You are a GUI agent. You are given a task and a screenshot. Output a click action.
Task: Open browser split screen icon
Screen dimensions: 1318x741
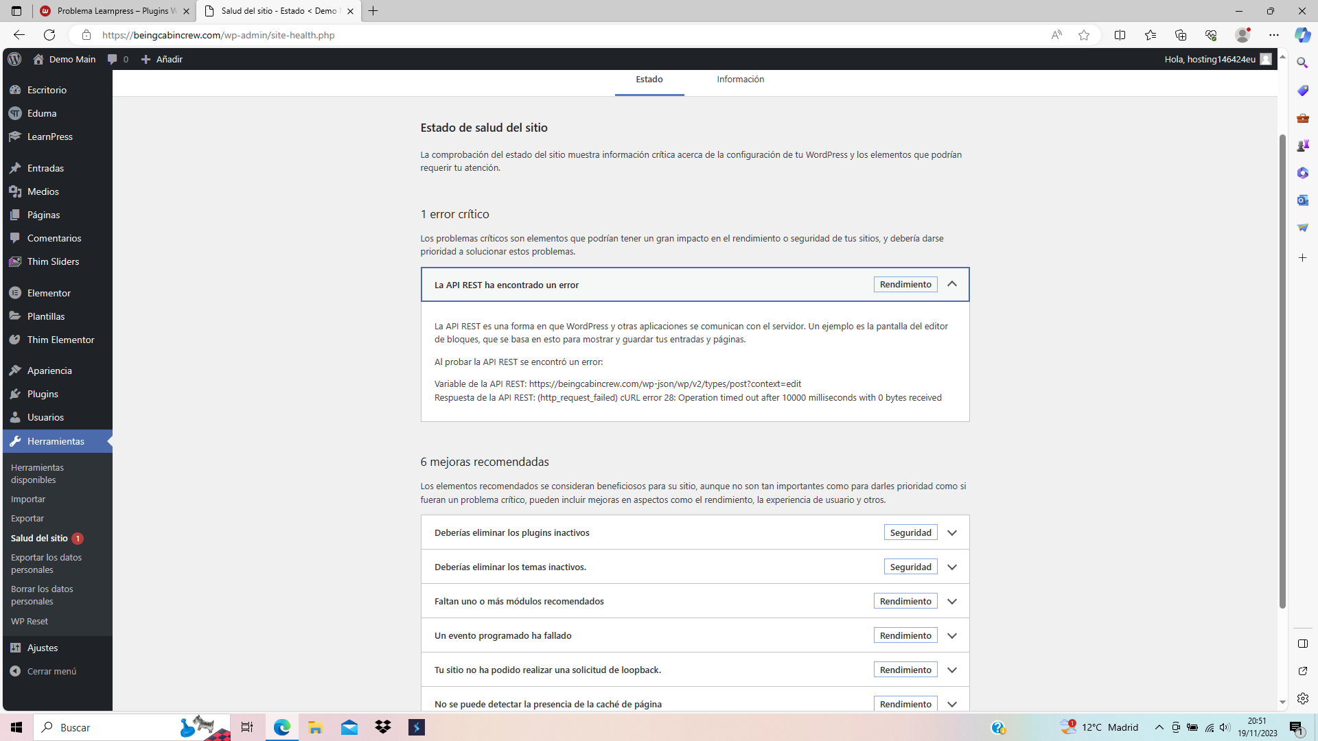(x=1120, y=35)
